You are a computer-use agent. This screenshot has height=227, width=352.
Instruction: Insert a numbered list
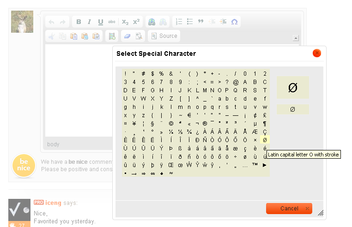(179, 22)
